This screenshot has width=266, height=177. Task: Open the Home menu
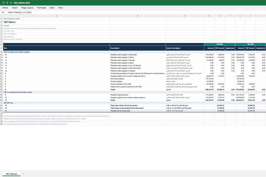(5, 8)
